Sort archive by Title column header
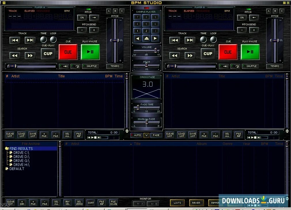This screenshot has width=291, height=210. tap(137, 144)
